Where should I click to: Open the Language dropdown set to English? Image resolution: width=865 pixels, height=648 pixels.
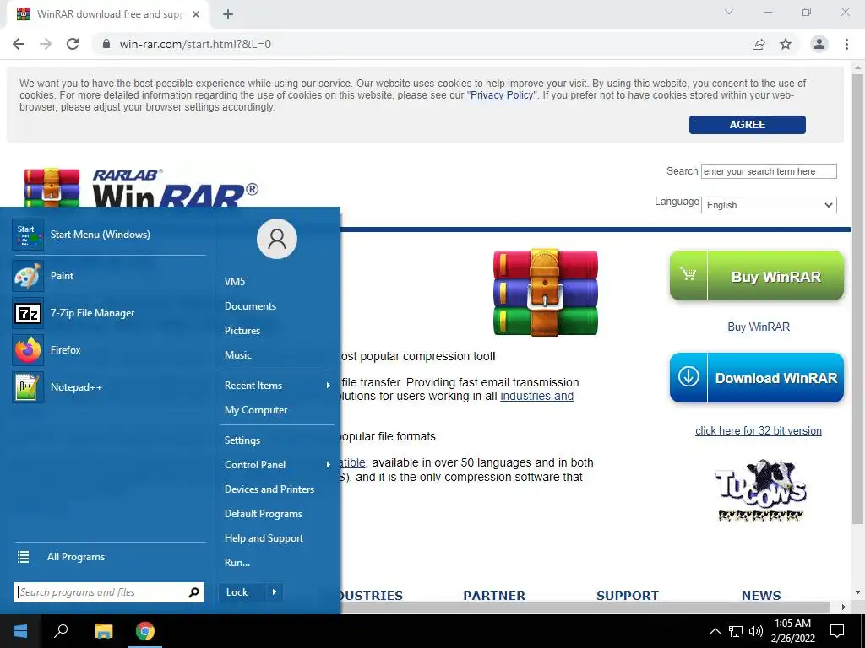point(769,205)
